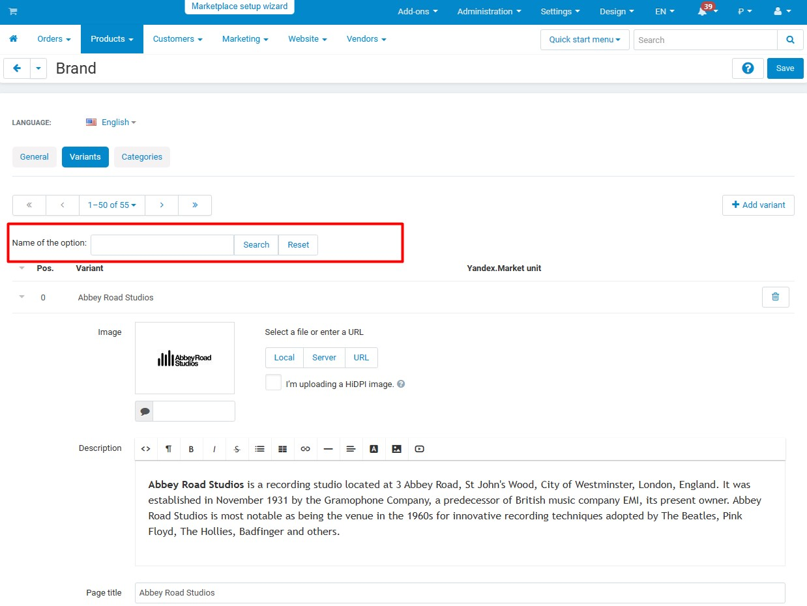Click the Add variant button

[758, 205]
